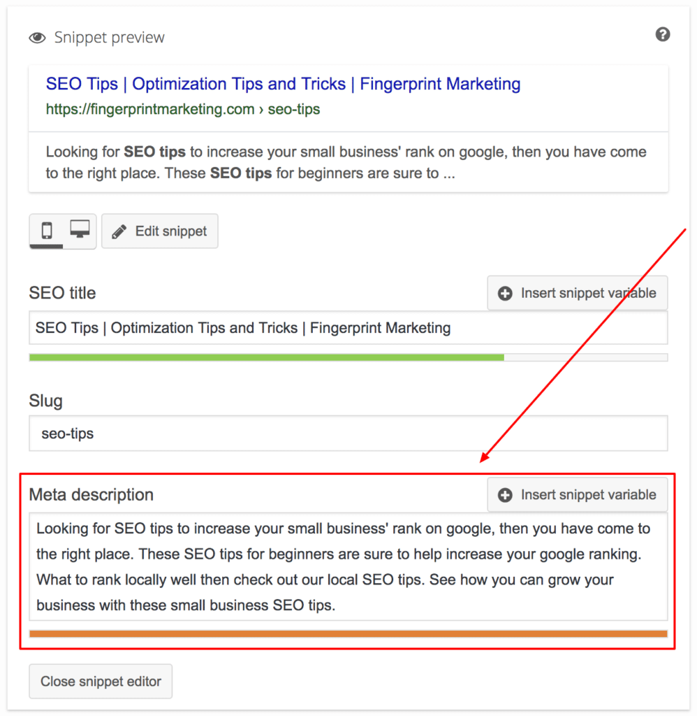697x716 pixels.
Task: Select the snippet preview description text
Action: [x=346, y=162]
